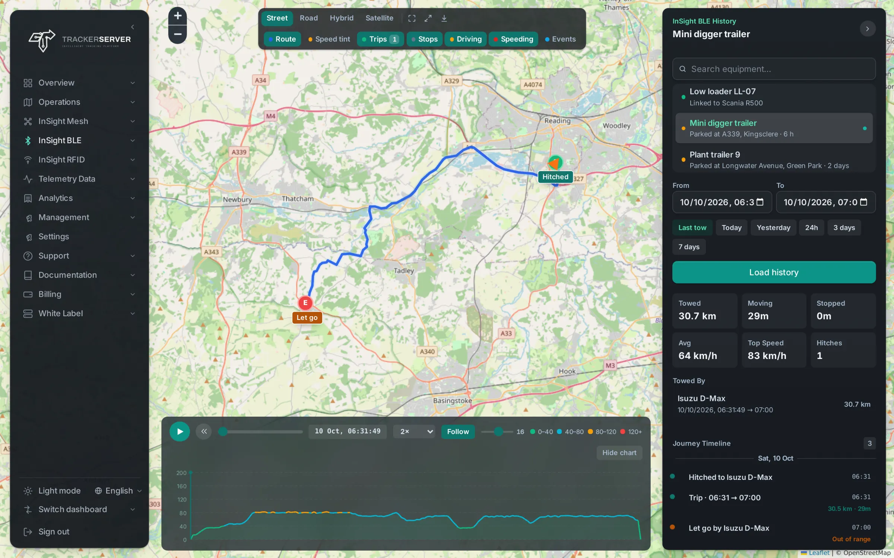Zoom in on the map

[178, 16]
